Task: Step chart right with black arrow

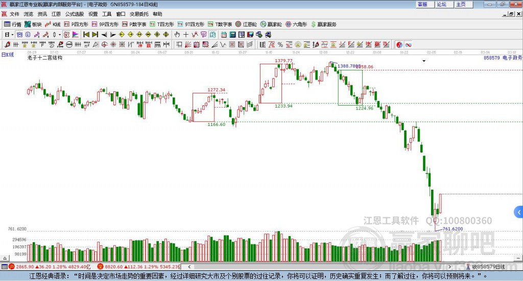Action: (113, 35)
